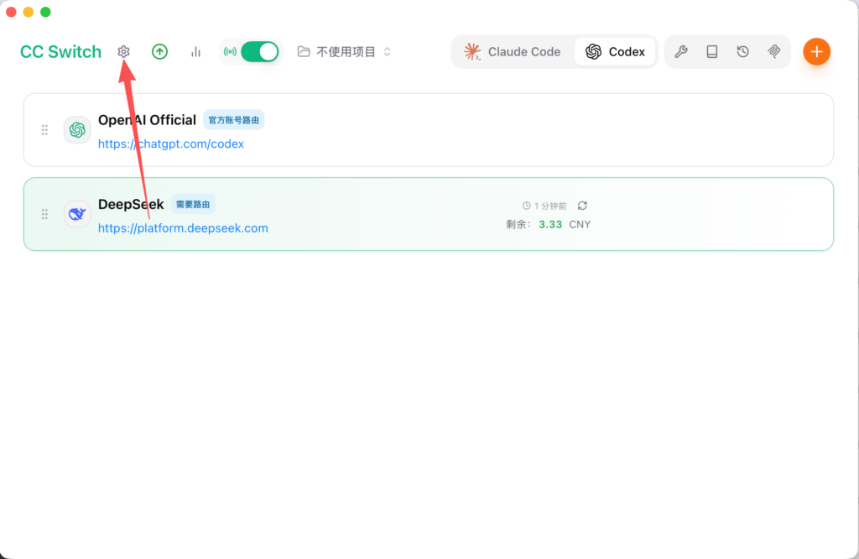Click the 3.33 remaining balance value
The width and height of the screenshot is (859, 559).
(550, 224)
